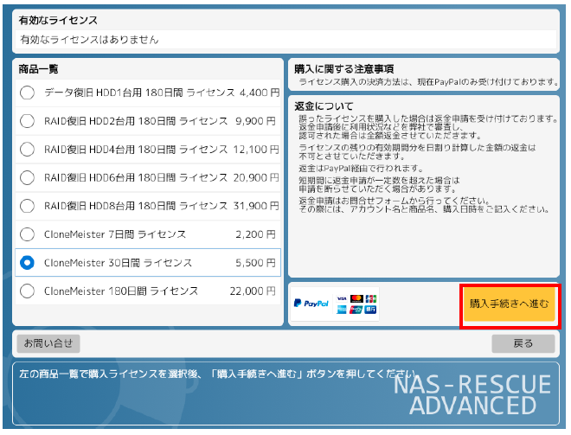Click the Mastercard icon
Viewport: 571px width, 435px height.
coord(356,298)
